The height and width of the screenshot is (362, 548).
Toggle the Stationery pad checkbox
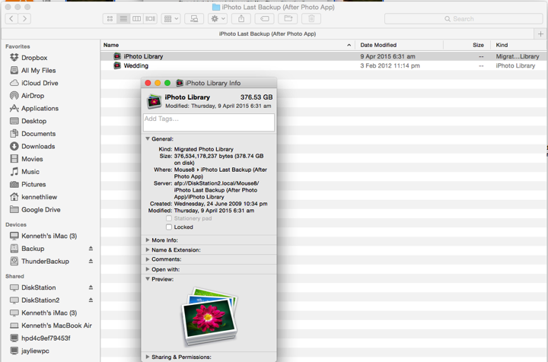click(x=169, y=218)
